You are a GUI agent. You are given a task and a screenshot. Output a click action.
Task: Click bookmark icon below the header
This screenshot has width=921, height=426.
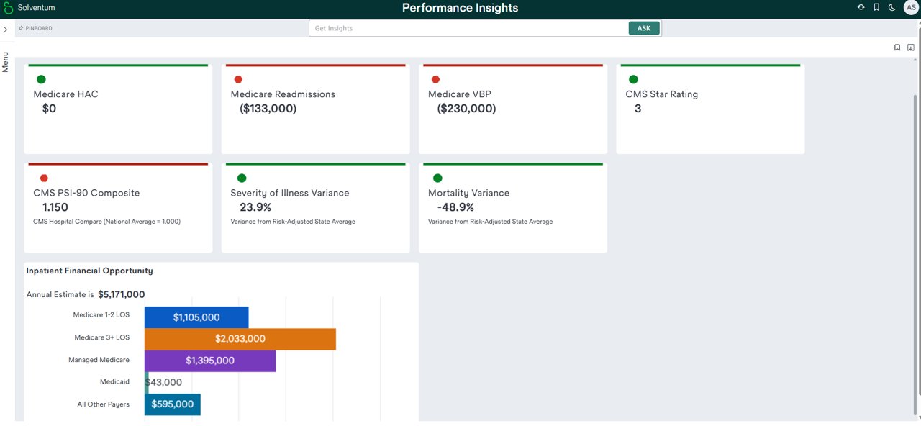pos(897,47)
